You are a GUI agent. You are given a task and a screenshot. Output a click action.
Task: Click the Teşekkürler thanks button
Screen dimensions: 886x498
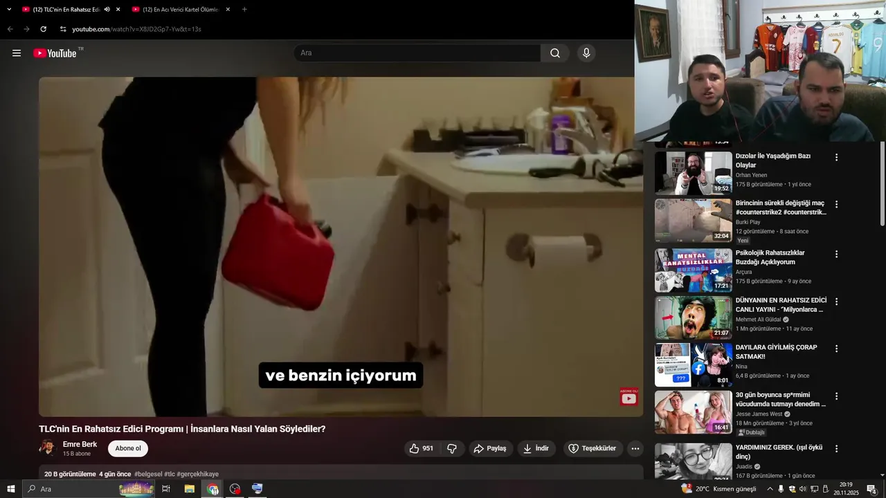click(x=593, y=448)
